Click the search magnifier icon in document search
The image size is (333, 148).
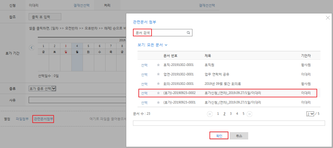(x=188, y=32)
